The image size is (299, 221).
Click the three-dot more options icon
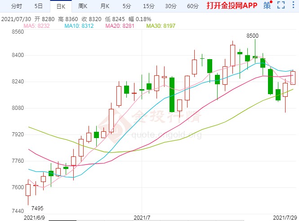tap(293, 6)
